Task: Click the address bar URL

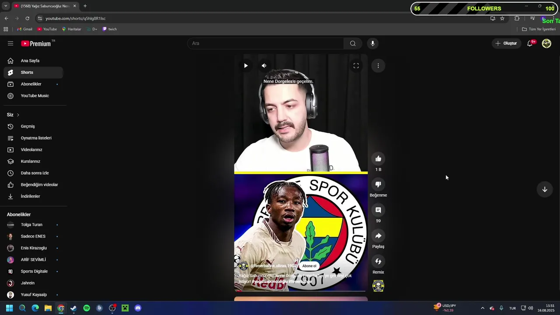Action: [x=76, y=18]
